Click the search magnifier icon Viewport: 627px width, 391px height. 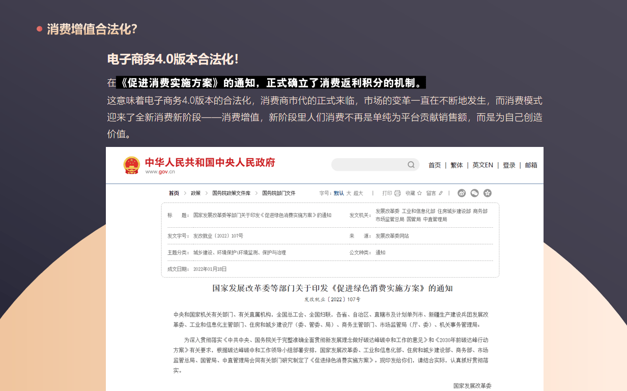click(x=411, y=165)
